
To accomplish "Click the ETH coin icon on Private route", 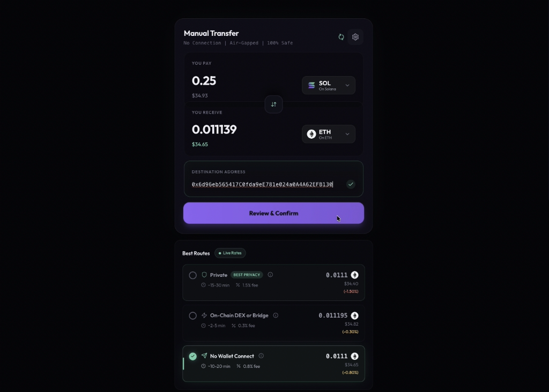I will [x=354, y=275].
